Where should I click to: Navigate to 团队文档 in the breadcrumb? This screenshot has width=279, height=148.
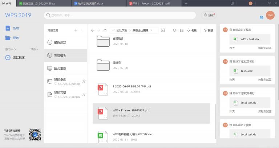(x=122, y=30)
